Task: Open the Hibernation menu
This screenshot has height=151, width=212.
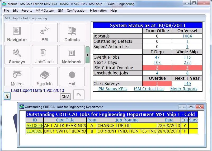Action: click(x=98, y=11)
